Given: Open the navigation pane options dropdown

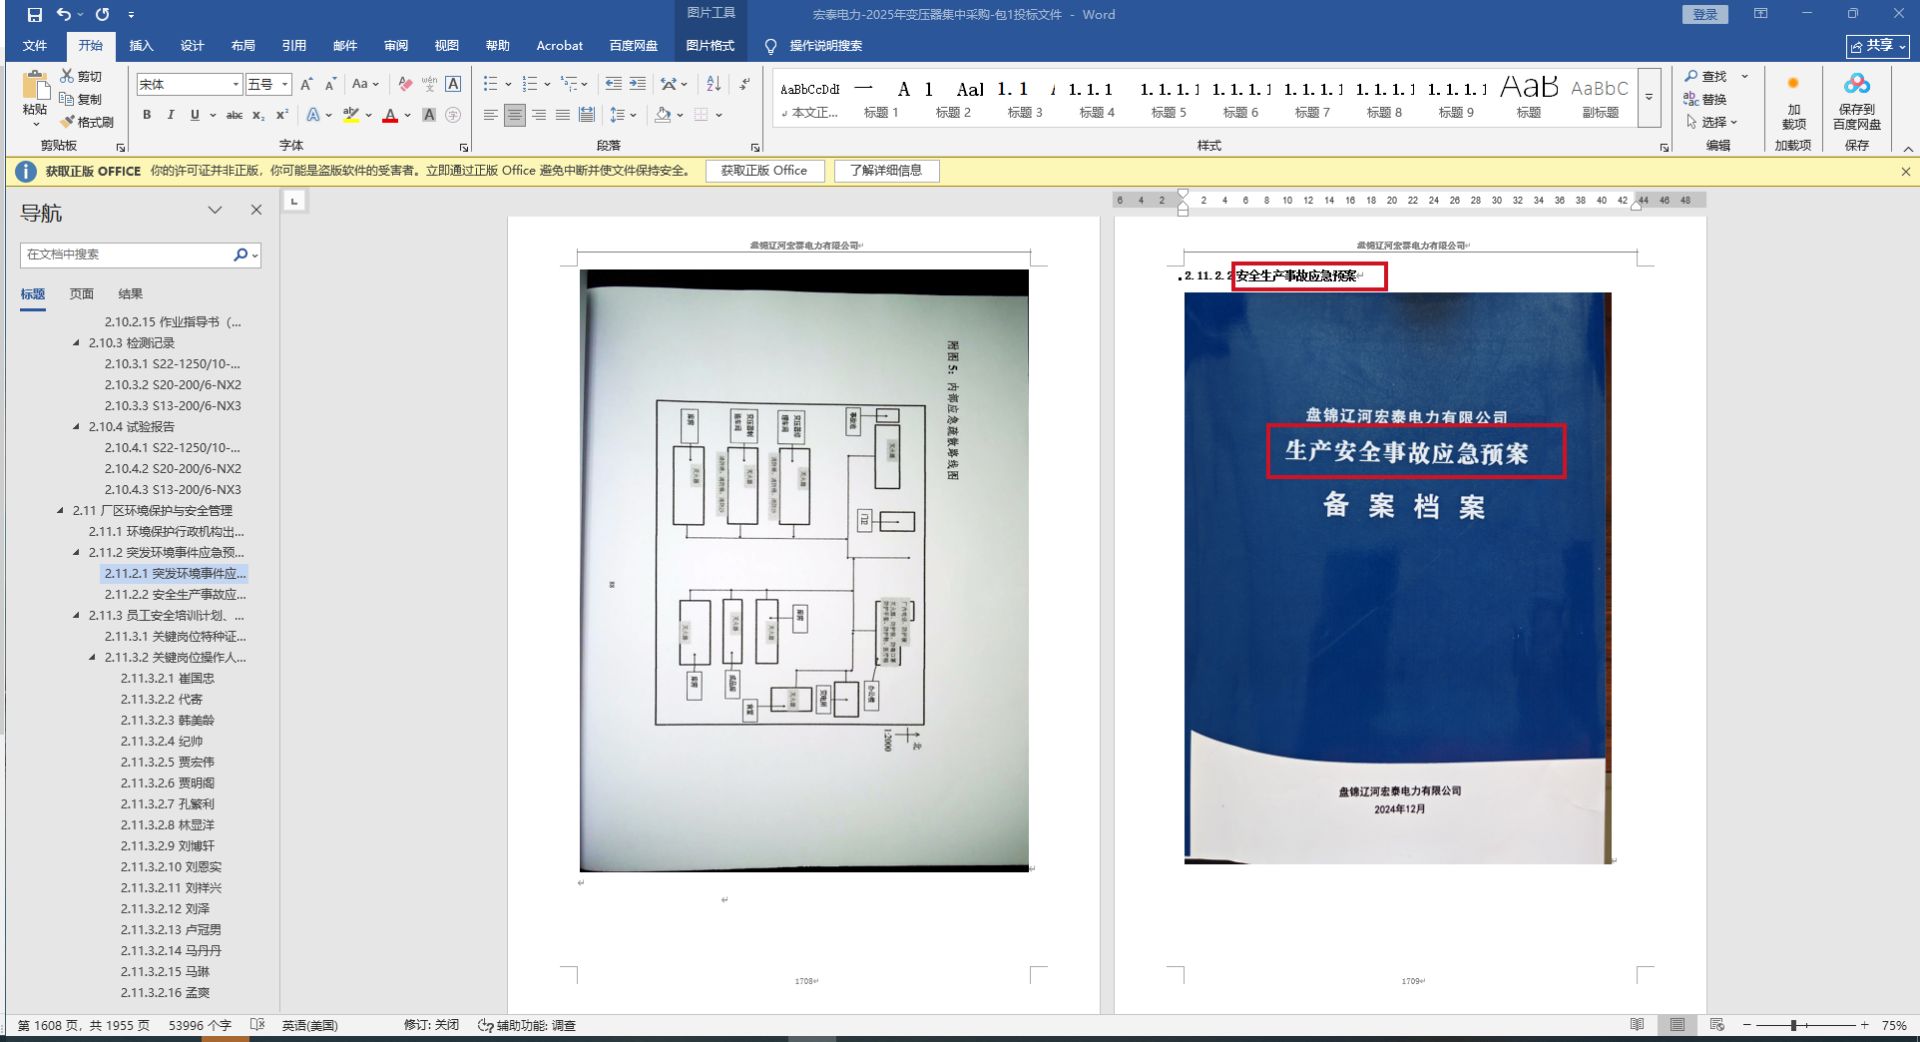Looking at the screenshot, I should point(215,210).
